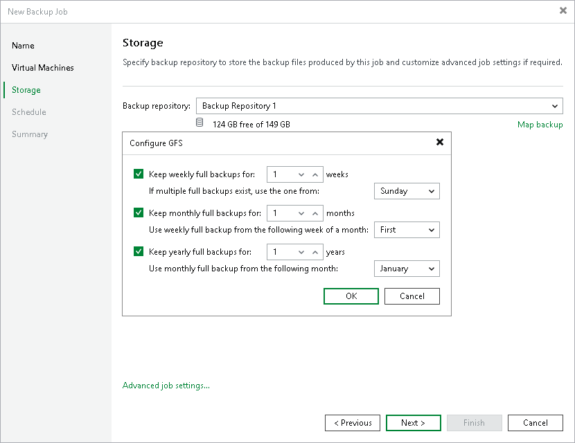
Task: Uncheck Keep weekly full backups
Action: (139, 174)
